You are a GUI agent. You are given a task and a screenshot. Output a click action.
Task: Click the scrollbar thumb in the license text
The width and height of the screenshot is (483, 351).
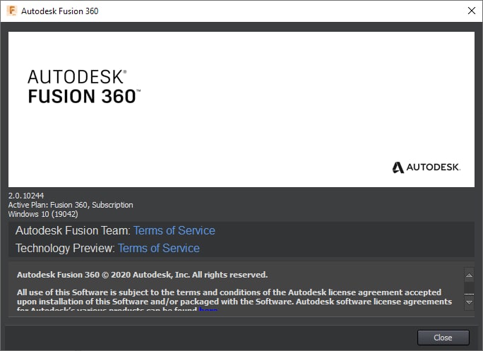tap(469, 294)
